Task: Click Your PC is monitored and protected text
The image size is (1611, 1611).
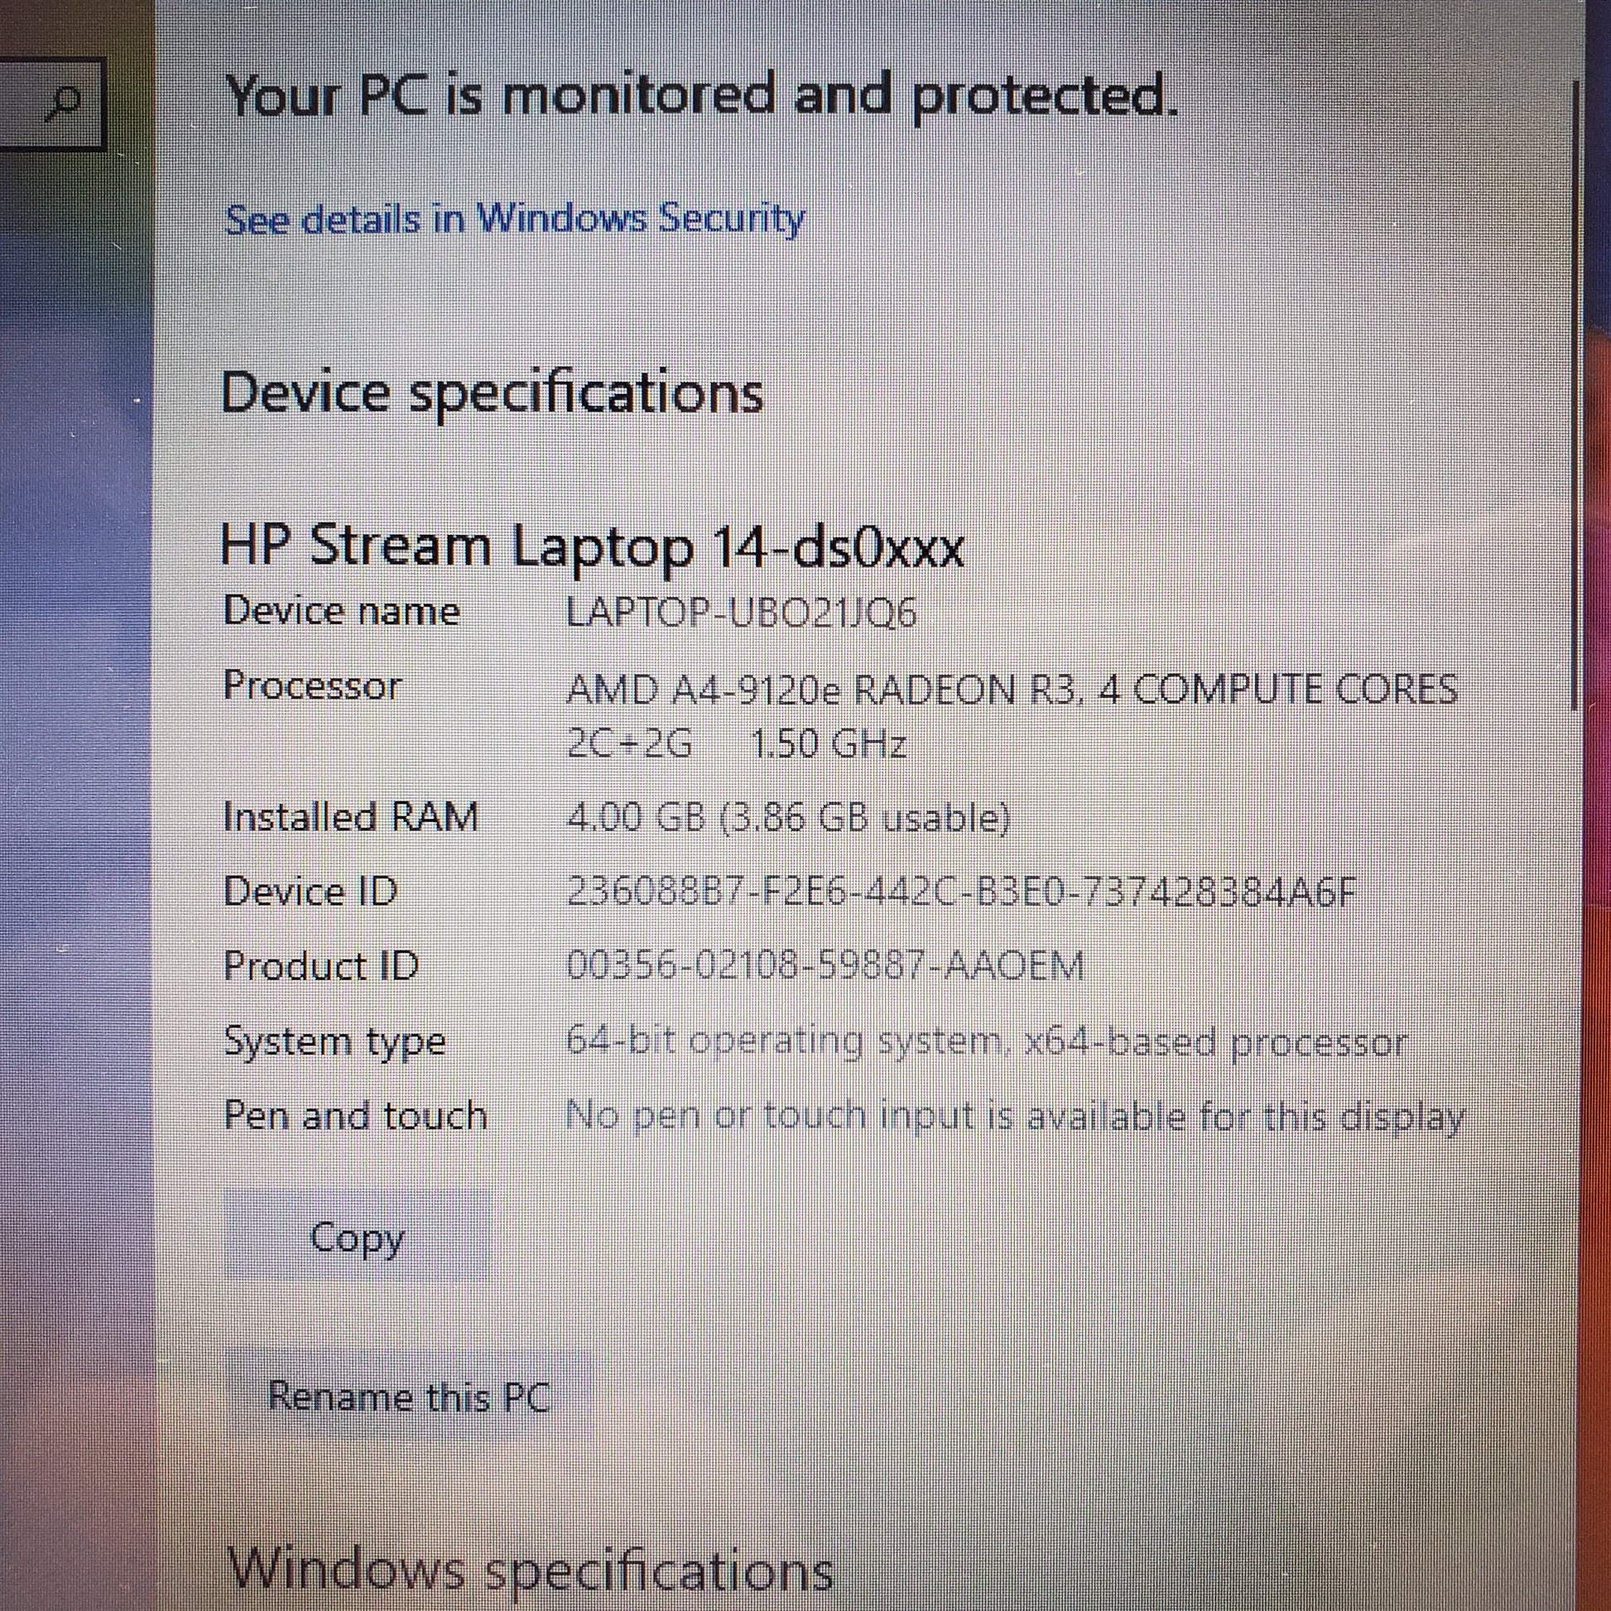Action: 702,96
